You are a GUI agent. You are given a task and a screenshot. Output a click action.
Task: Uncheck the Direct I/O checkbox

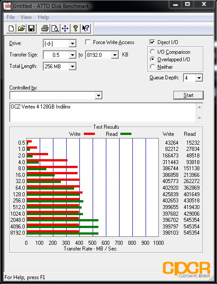pos(152,42)
